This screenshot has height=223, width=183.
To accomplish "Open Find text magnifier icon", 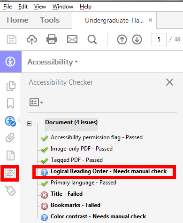I will coord(92,40).
